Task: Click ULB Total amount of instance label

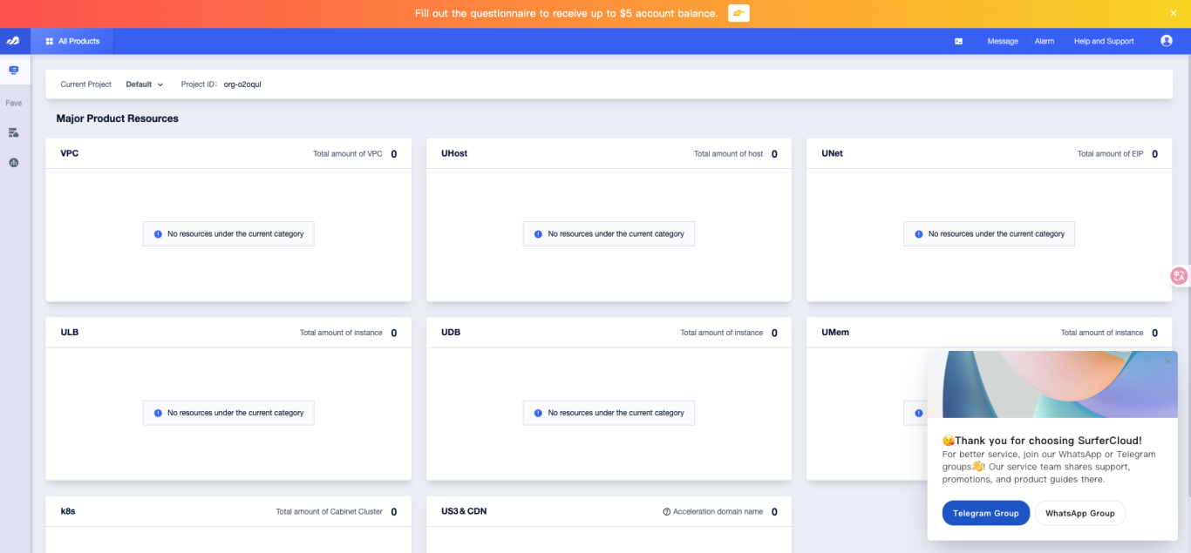Action: coord(341,333)
